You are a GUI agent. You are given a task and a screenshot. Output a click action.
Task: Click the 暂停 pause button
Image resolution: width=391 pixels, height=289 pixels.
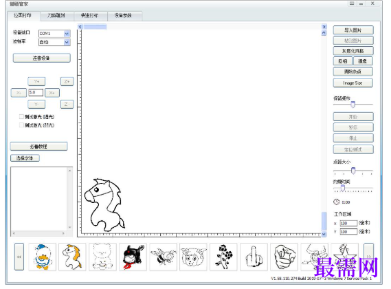[353, 127]
